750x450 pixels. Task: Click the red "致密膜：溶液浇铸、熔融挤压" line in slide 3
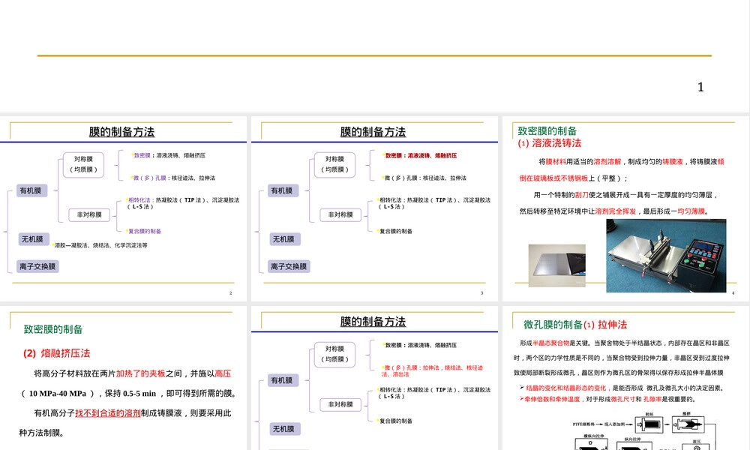click(420, 155)
